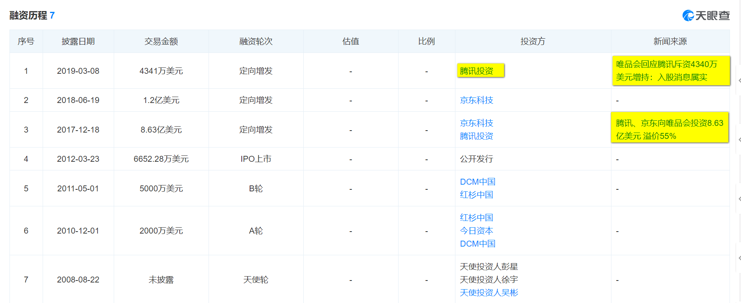This screenshot has height=303, width=741.
Task: Click the 估值 column header
Action: click(351, 41)
